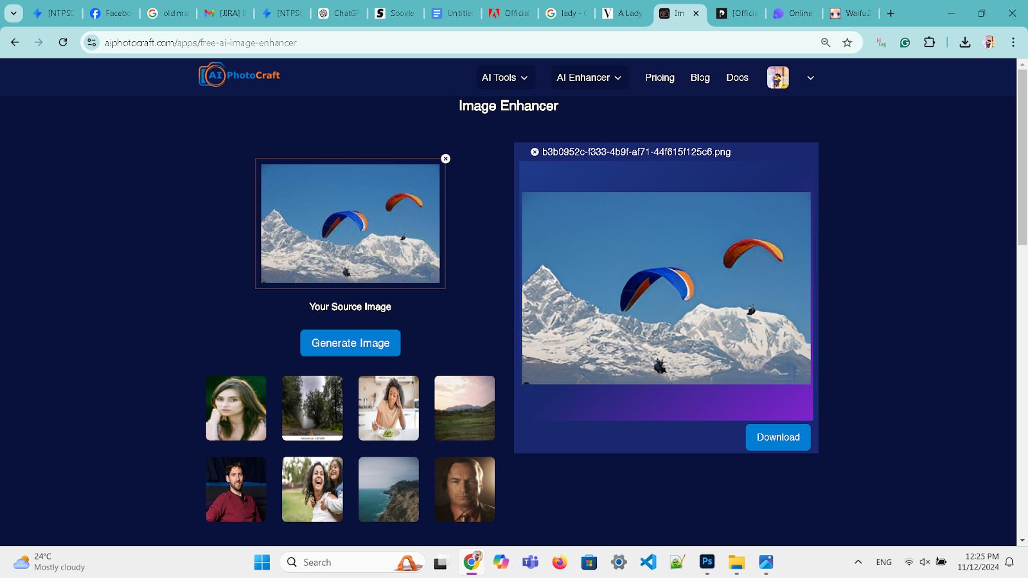View site information icon in address bar

pyautogui.click(x=92, y=42)
